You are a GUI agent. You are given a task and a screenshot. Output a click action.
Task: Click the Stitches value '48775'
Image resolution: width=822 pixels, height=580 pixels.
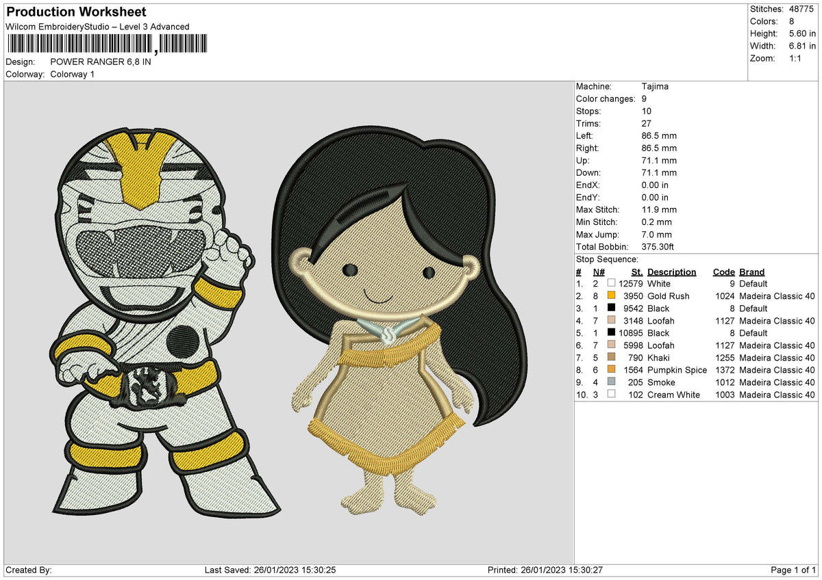802,9
